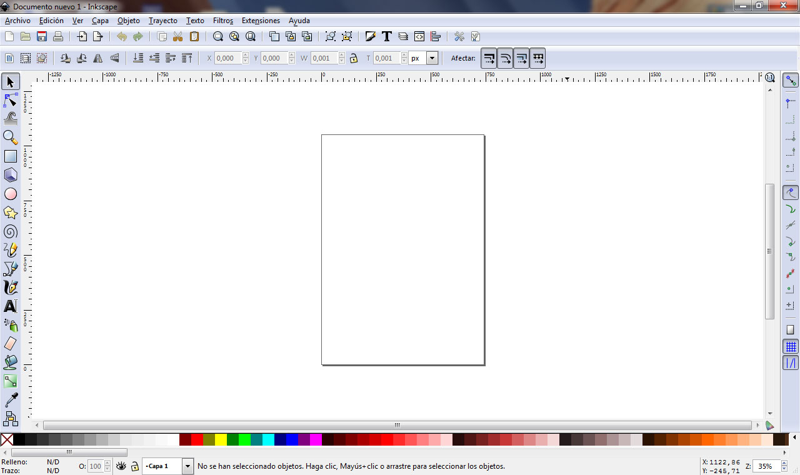Click the vertical canvas scrollbar thumb
The height and width of the screenshot is (475, 800).
770,251
